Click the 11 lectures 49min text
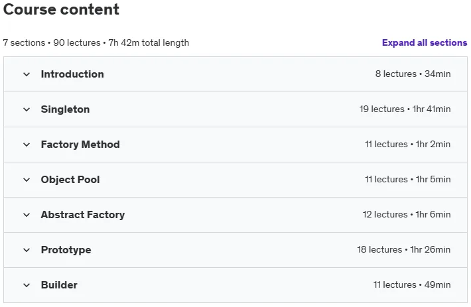 tap(412, 284)
